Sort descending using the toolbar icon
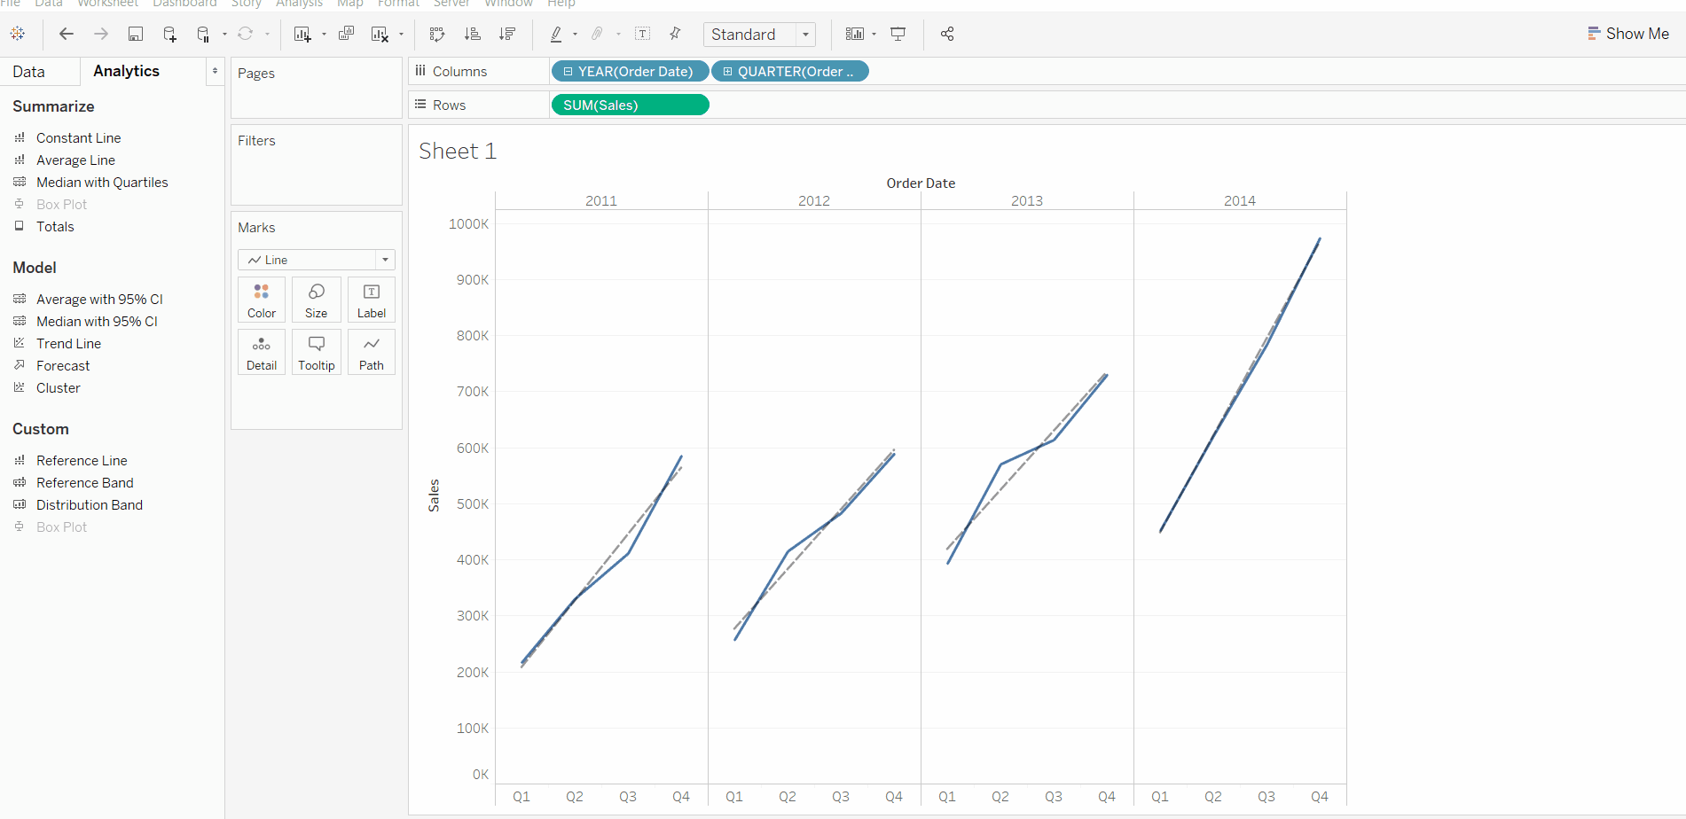Image resolution: width=1686 pixels, height=819 pixels. coord(507,34)
